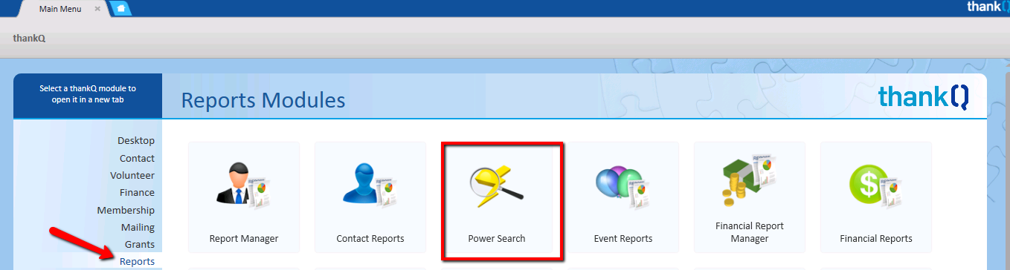Click the home tab icon

click(120, 8)
